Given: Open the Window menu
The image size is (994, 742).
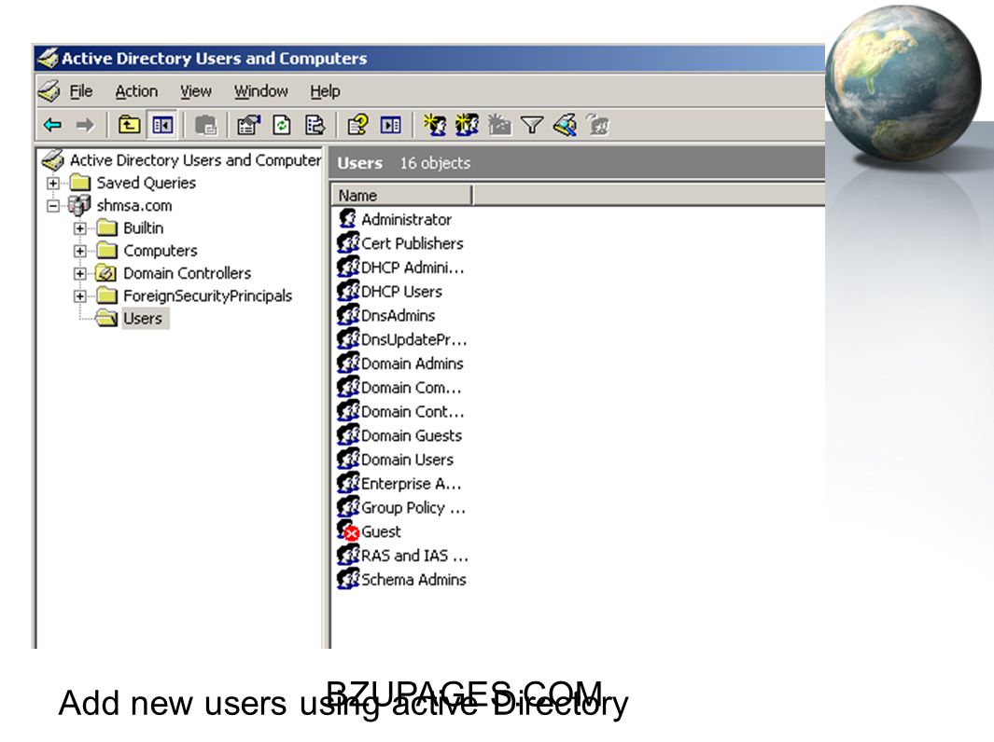Looking at the screenshot, I should (261, 91).
